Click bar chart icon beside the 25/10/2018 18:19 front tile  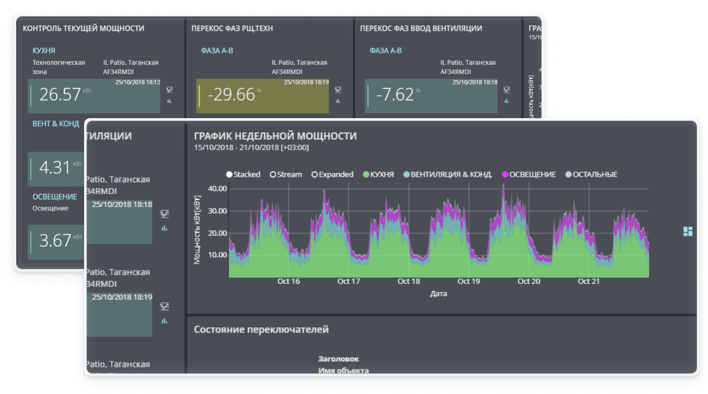pos(164,321)
